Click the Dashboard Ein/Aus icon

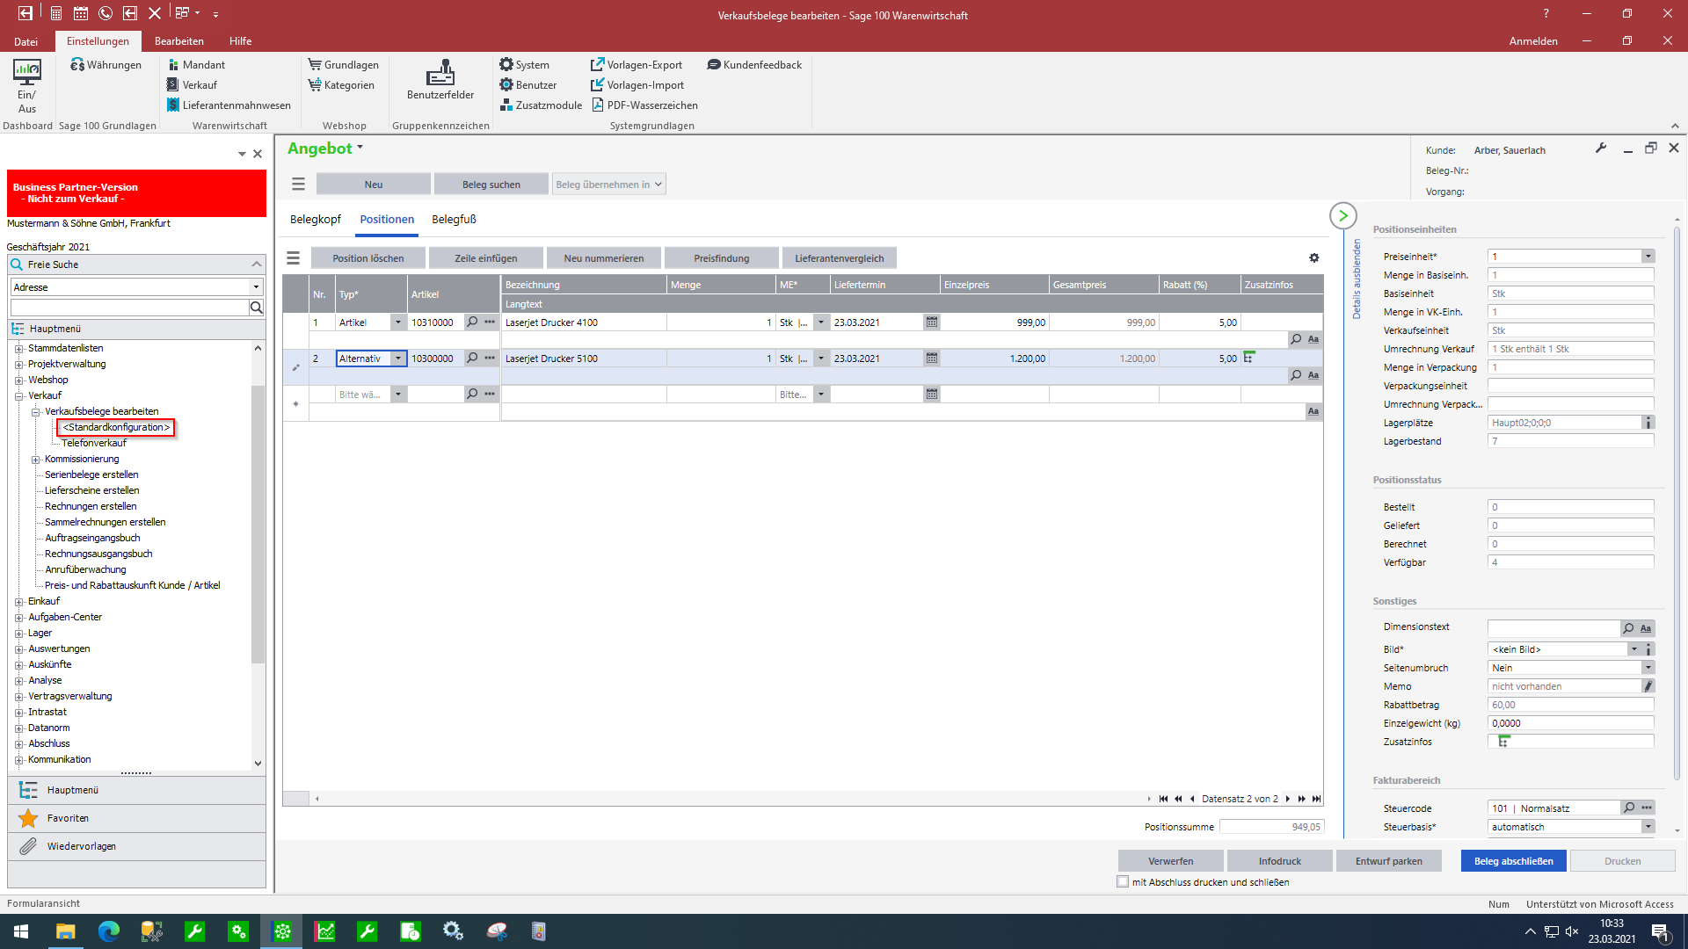coord(26,85)
